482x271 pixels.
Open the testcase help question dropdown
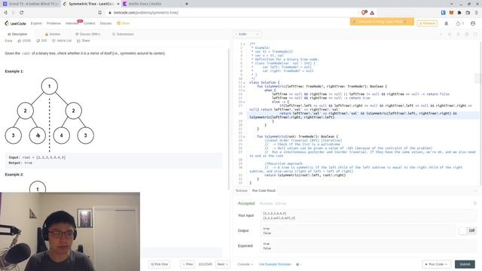[298, 264]
